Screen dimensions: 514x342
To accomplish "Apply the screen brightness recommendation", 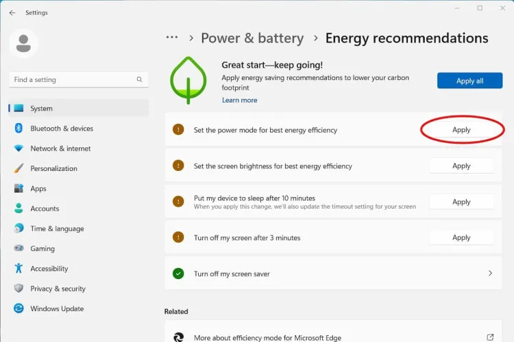I will (x=461, y=166).
